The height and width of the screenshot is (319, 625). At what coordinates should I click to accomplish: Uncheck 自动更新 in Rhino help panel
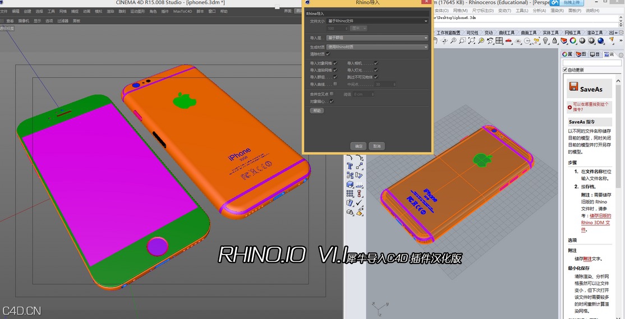[x=565, y=70]
